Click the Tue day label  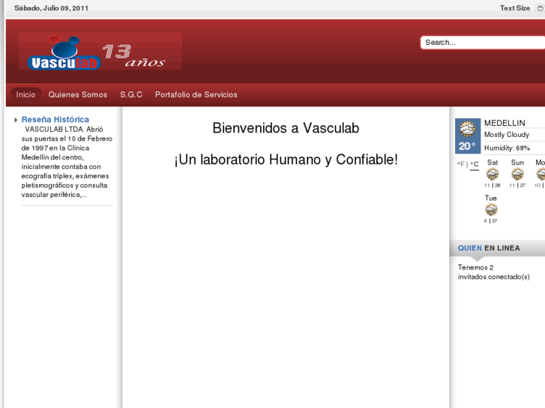[491, 198]
